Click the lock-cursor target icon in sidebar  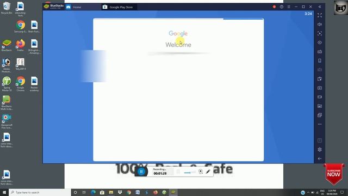point(320,34)
